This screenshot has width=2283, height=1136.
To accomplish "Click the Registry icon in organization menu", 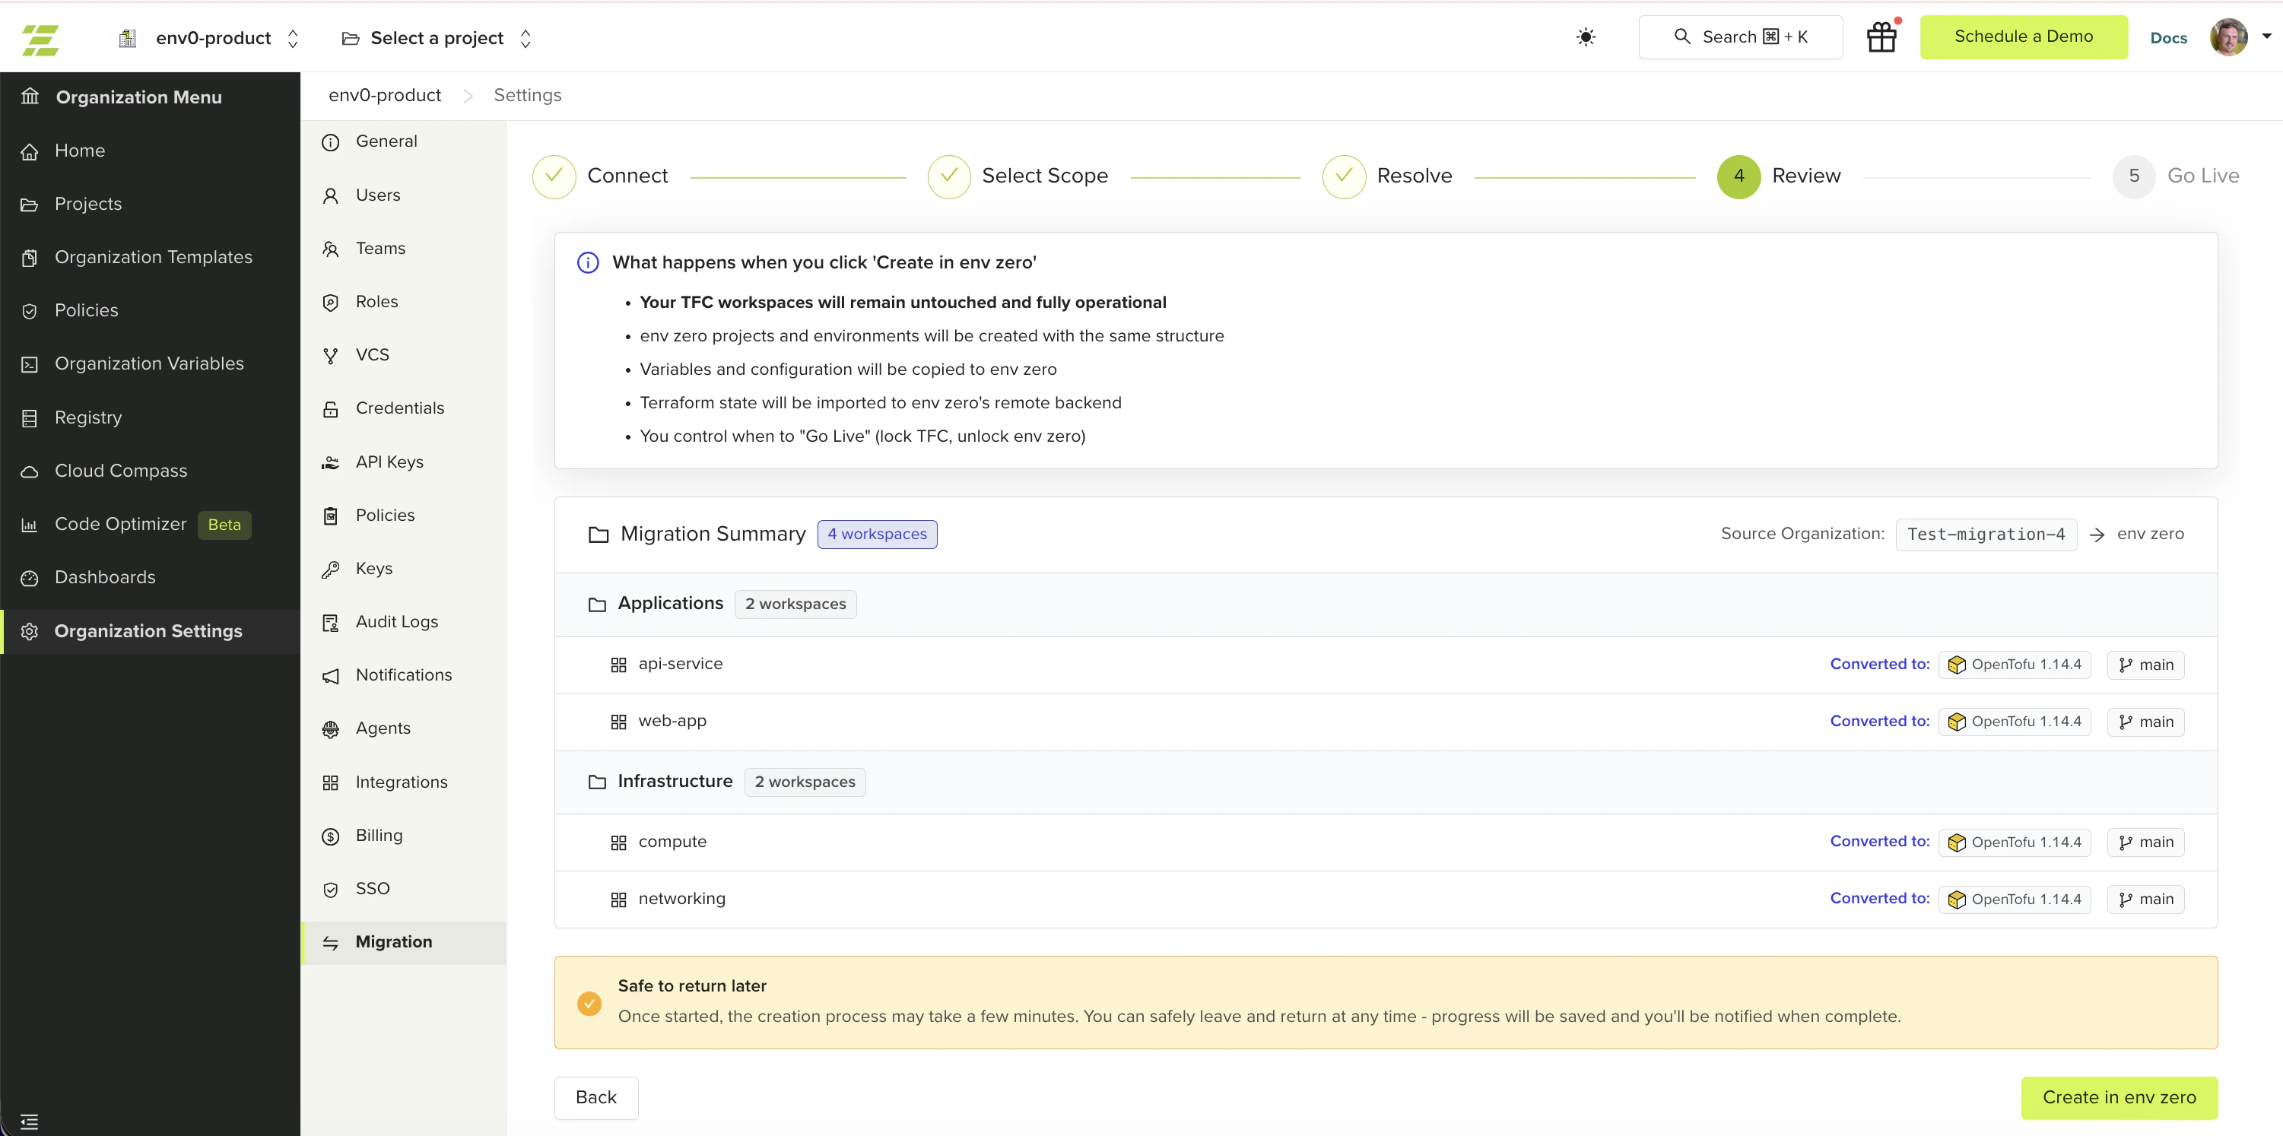I will tap(30, 417).
